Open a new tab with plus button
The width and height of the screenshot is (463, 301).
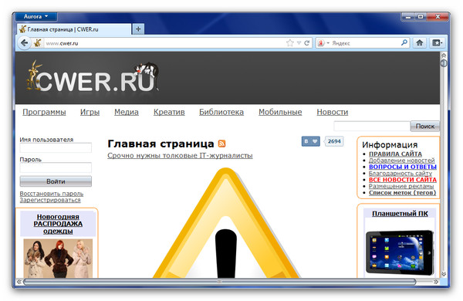(x=138, y=29)
